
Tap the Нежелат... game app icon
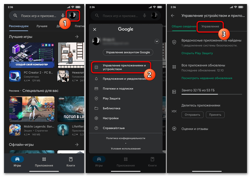(63, 76)
